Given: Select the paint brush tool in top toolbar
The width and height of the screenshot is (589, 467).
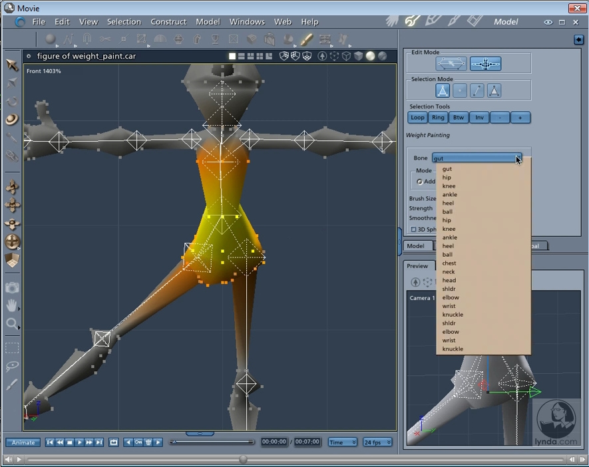Looking at the screenshot, I should pos(306,39).
